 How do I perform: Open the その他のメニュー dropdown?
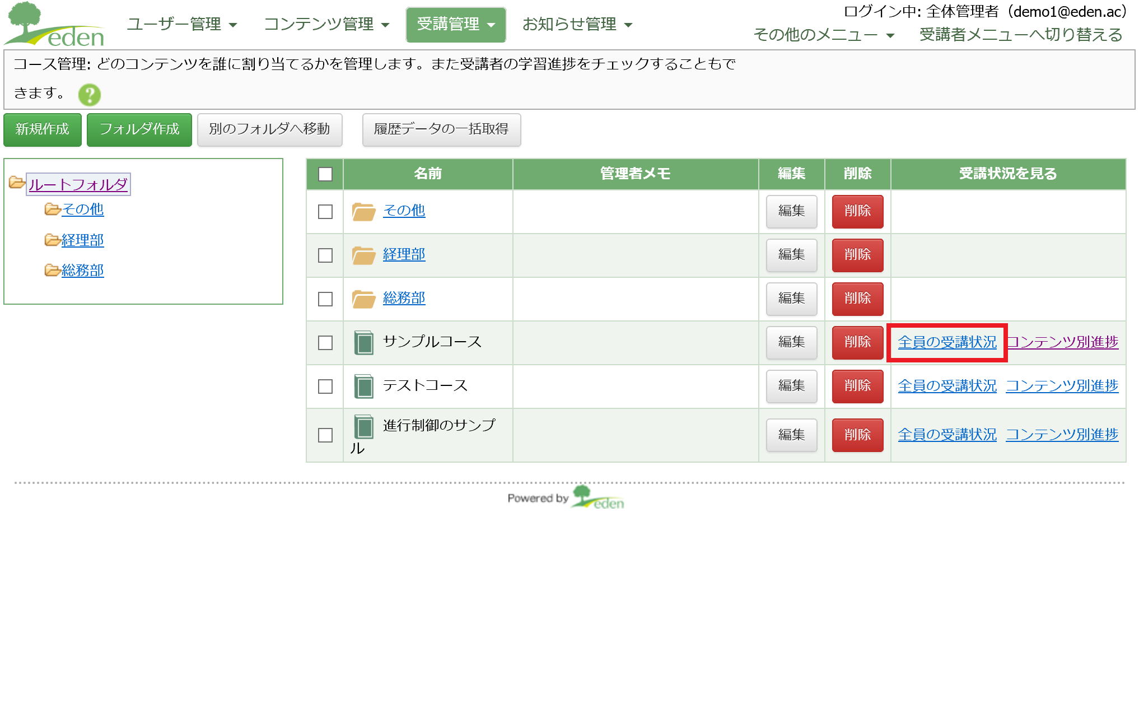[x=824, y=35]
